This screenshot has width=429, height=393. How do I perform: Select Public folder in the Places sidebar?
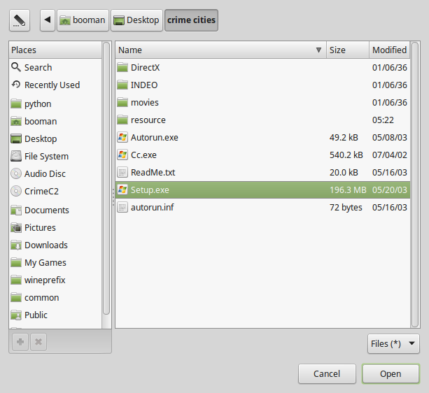pyautogui.click(x=55, y=315)
